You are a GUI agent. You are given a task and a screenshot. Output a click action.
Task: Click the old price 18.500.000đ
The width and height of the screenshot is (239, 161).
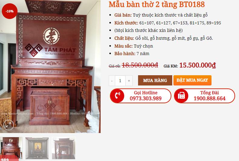[140, 65]
